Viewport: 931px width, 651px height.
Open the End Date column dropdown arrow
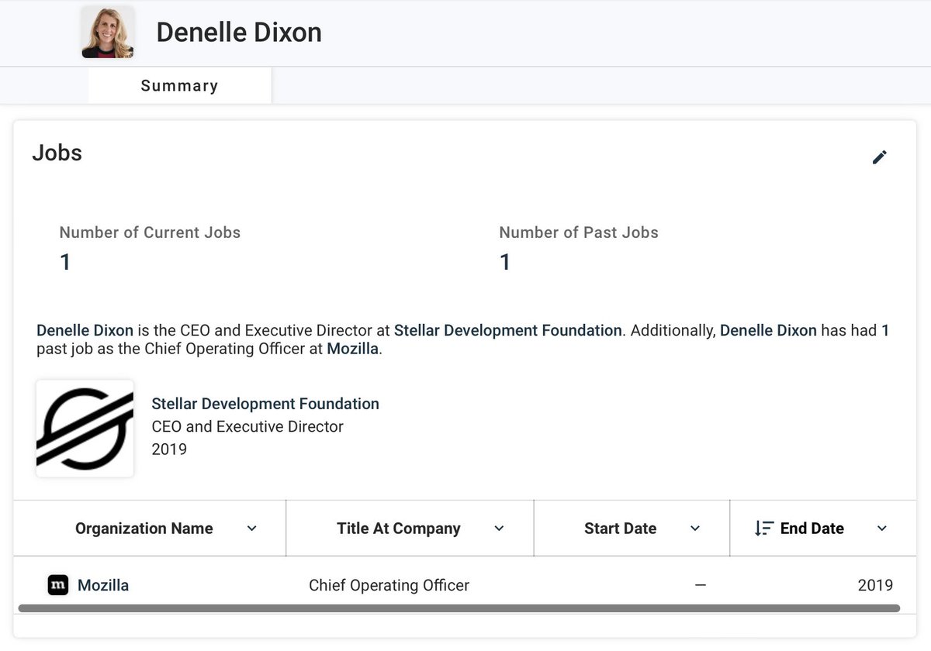point(881,529)
